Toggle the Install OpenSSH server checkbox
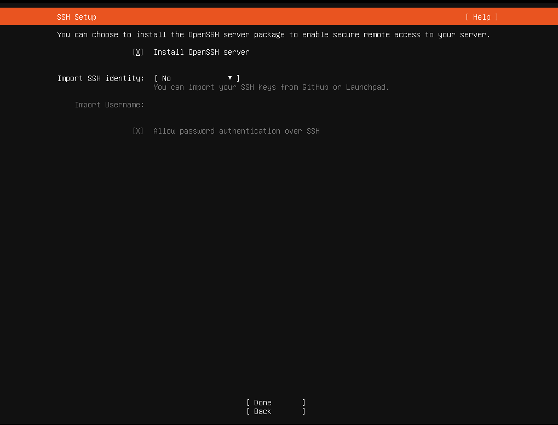This screenshot has height=425, width=558. (x=137, y=52)
